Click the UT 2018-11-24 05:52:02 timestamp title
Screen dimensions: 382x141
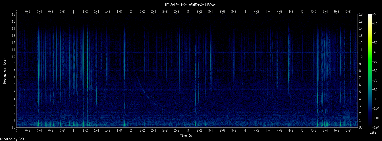[191, 5]
